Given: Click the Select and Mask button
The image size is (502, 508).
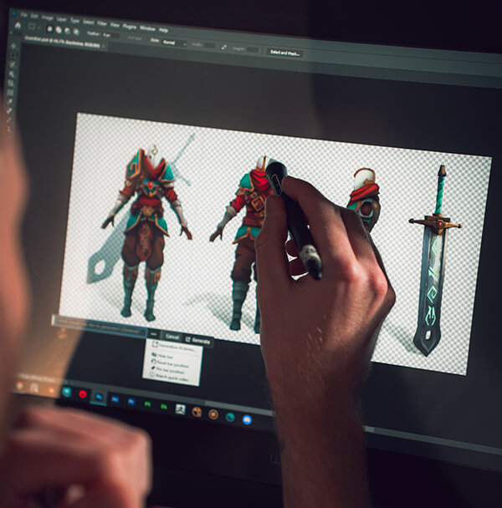Looking at the screenshot, I should click(285, 53).
